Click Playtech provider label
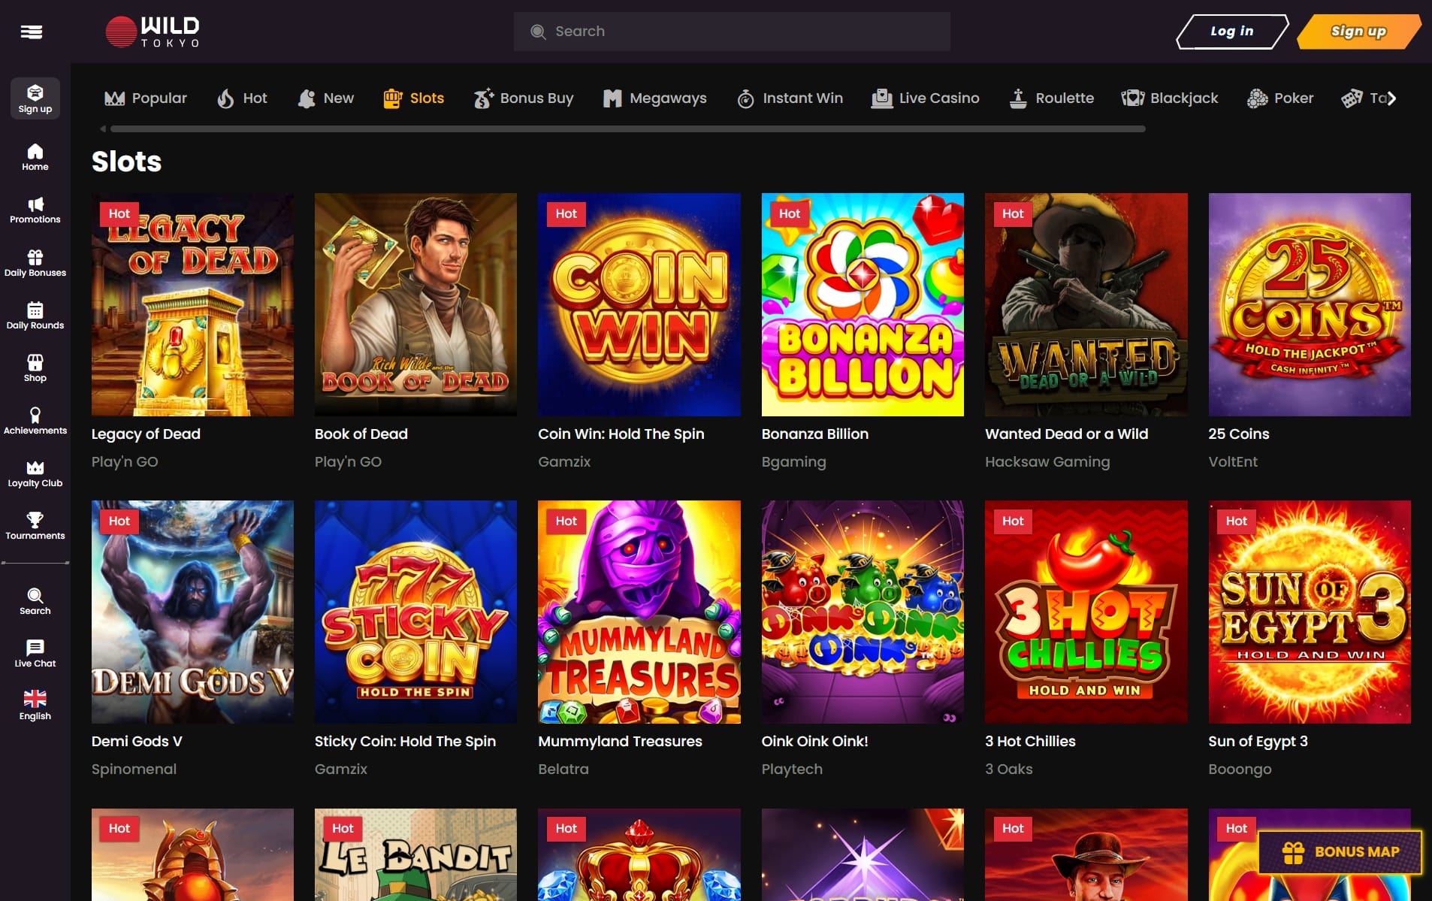Screen dimensions: 1432x901 [792, 769]
